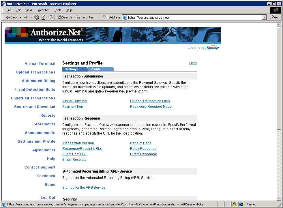Open the Tools menu
Screen dimensions: 283x208
tap(58, 10)
